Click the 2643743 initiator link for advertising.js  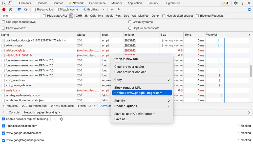tap(130, 45)
